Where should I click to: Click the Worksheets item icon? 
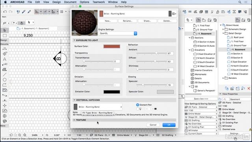coord(192,74)
